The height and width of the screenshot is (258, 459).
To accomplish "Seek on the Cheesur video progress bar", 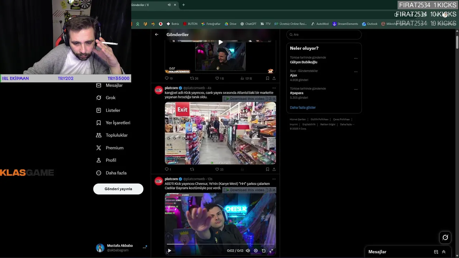I will [220, 244].
